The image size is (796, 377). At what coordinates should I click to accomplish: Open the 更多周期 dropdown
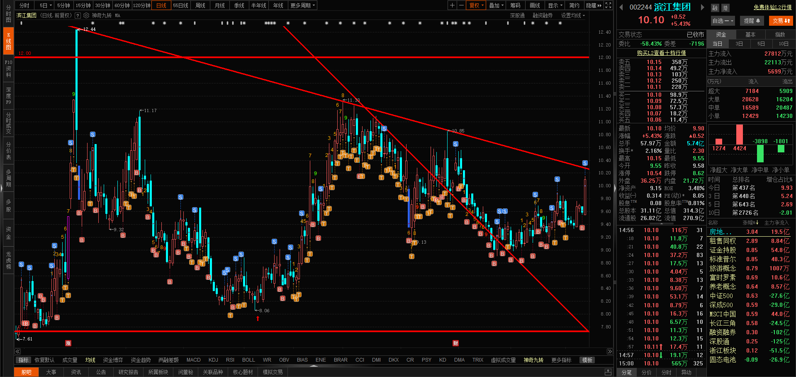coord(302,5)
